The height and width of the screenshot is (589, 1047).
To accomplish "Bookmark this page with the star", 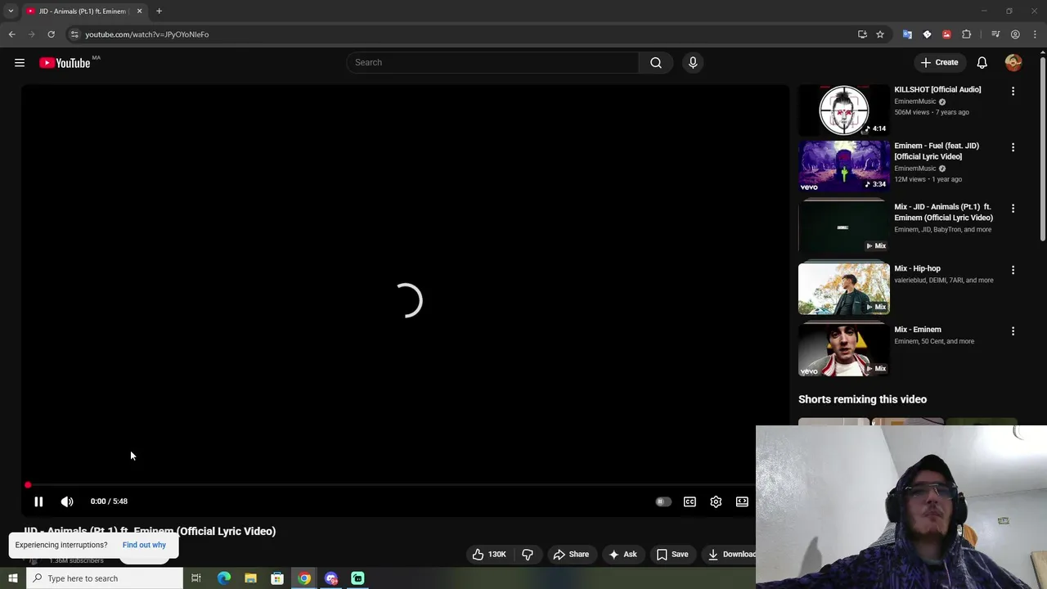I will tap(880, 34).
